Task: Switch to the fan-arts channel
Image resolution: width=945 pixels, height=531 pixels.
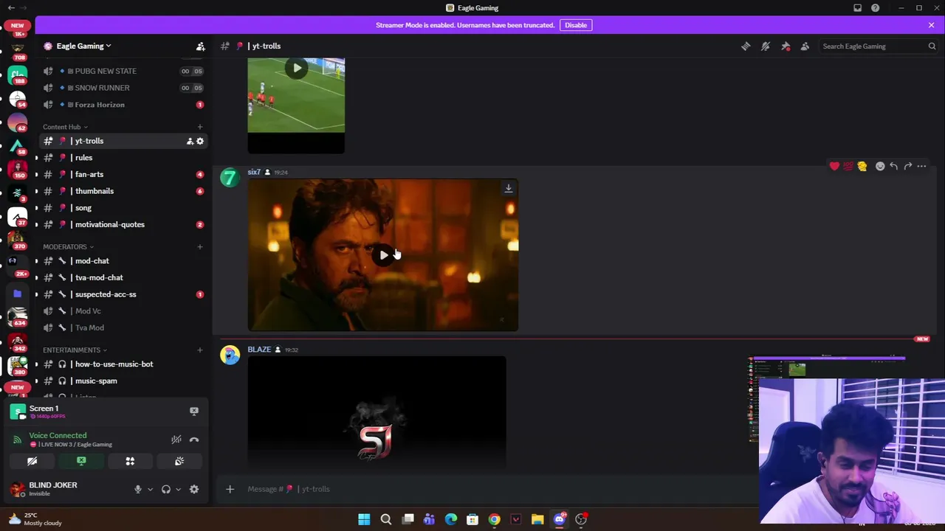Action: [123, 174]
